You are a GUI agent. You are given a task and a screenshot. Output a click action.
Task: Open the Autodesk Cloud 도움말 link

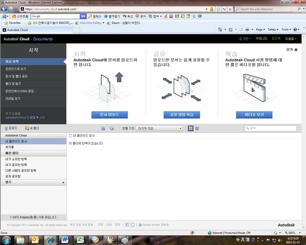[20, 117]
